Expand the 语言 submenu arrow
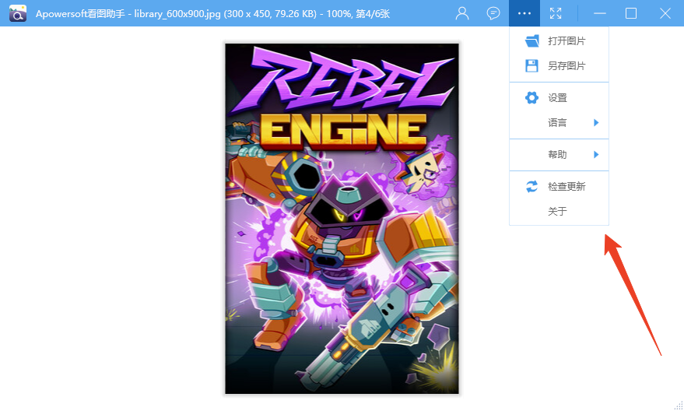 click(x=596, y=122)
